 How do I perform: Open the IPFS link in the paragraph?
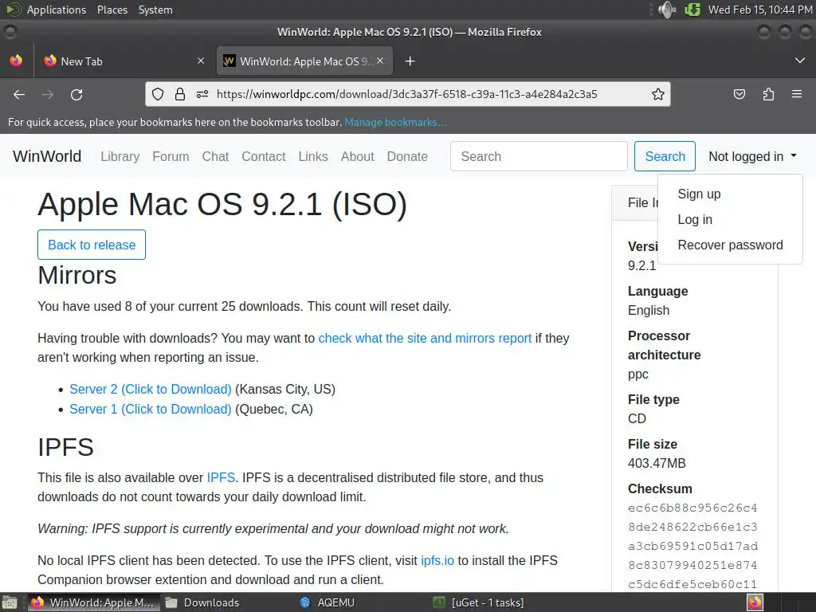tap(221, 478)
